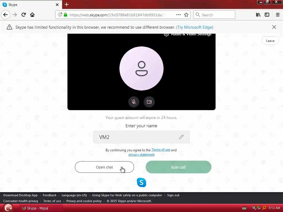Viewport: 283px width, 212px height.
Task: Open the browser Library icon
Action: [258, 15]
